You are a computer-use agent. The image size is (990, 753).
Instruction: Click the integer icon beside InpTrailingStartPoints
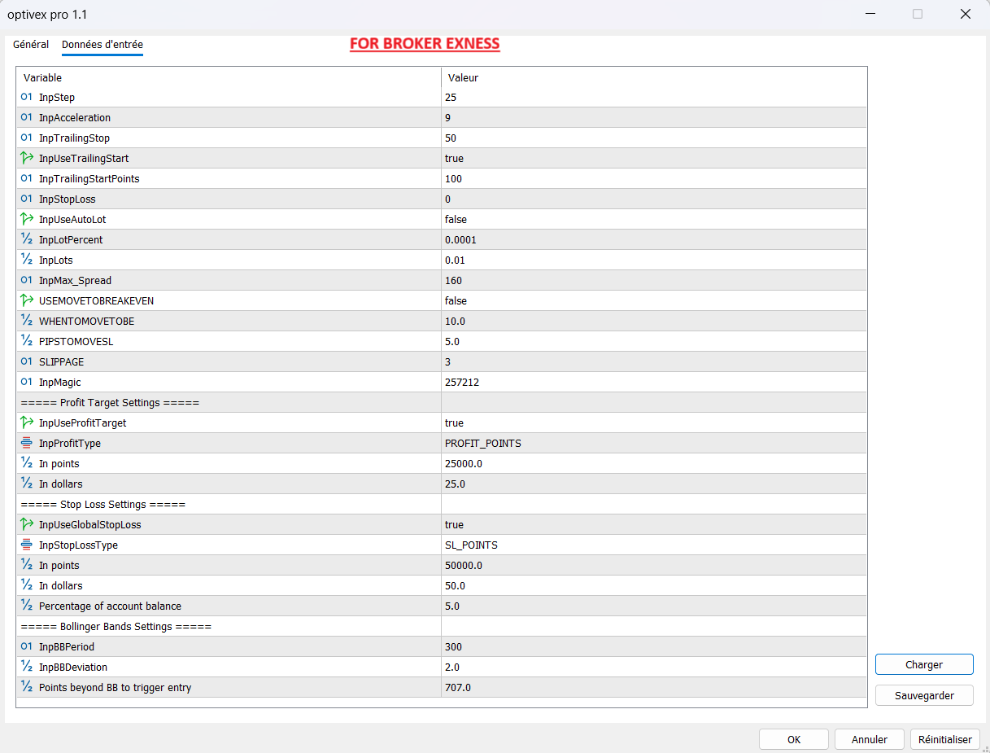(26, 178)
